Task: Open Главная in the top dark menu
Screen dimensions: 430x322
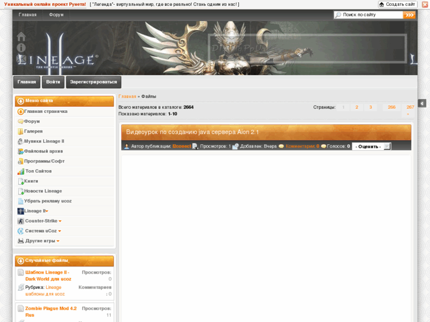Action: (27, 15)
